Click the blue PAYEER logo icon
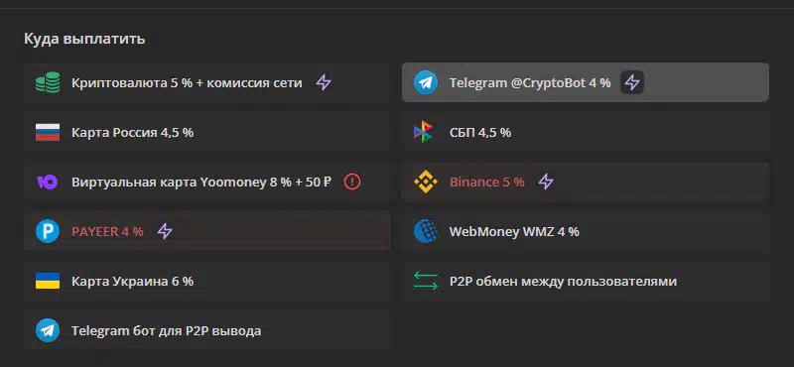 point(48,231)
